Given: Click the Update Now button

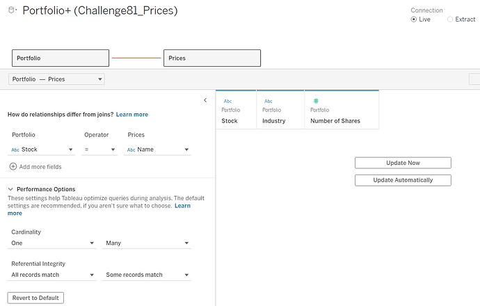Looking at the screenshot, I should pyautogui.click(x=403, y=163).
